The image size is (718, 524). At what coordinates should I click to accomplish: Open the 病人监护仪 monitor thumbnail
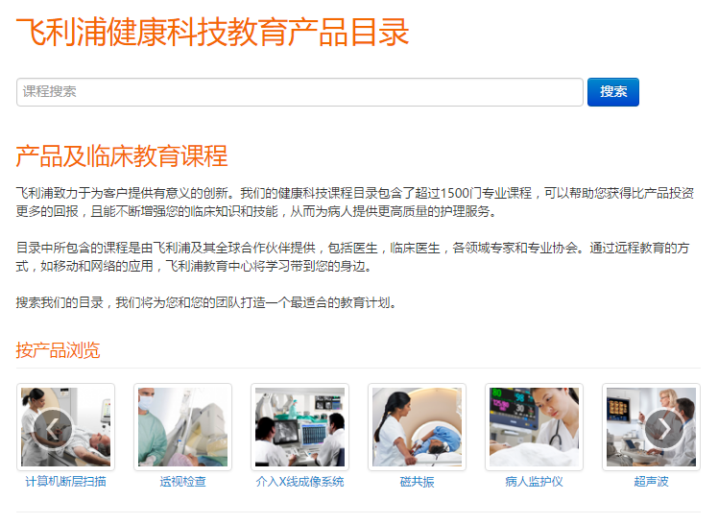pos(534,427)
